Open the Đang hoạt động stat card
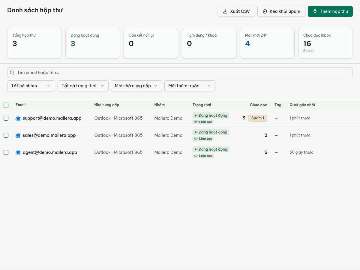360x270 pixels. (93, 43)
